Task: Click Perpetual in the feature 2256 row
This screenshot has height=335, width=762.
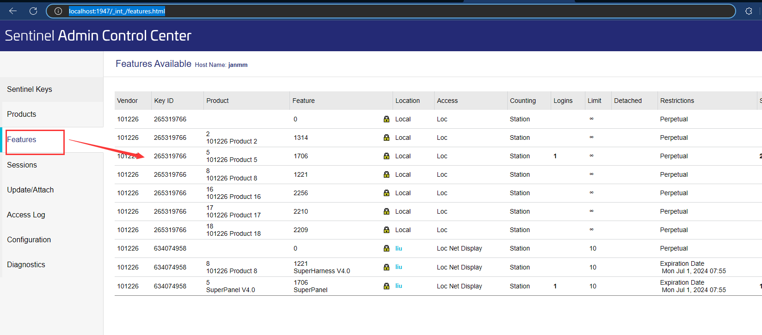Action: [674, 193]
